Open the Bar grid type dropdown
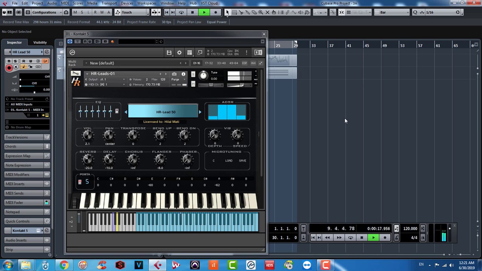This screenshot has height=271, width=482. pos(393,12)
